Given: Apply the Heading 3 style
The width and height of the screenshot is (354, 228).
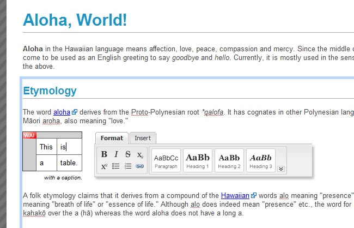Looking at the screenshot, I should [x=261, y=160].
